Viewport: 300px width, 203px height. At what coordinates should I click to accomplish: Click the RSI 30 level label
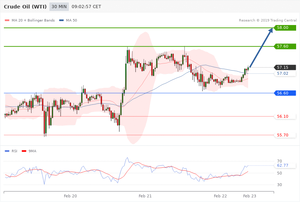pos(279,185)
